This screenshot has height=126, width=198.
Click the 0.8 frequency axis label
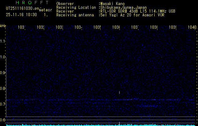tap(3, 89)
